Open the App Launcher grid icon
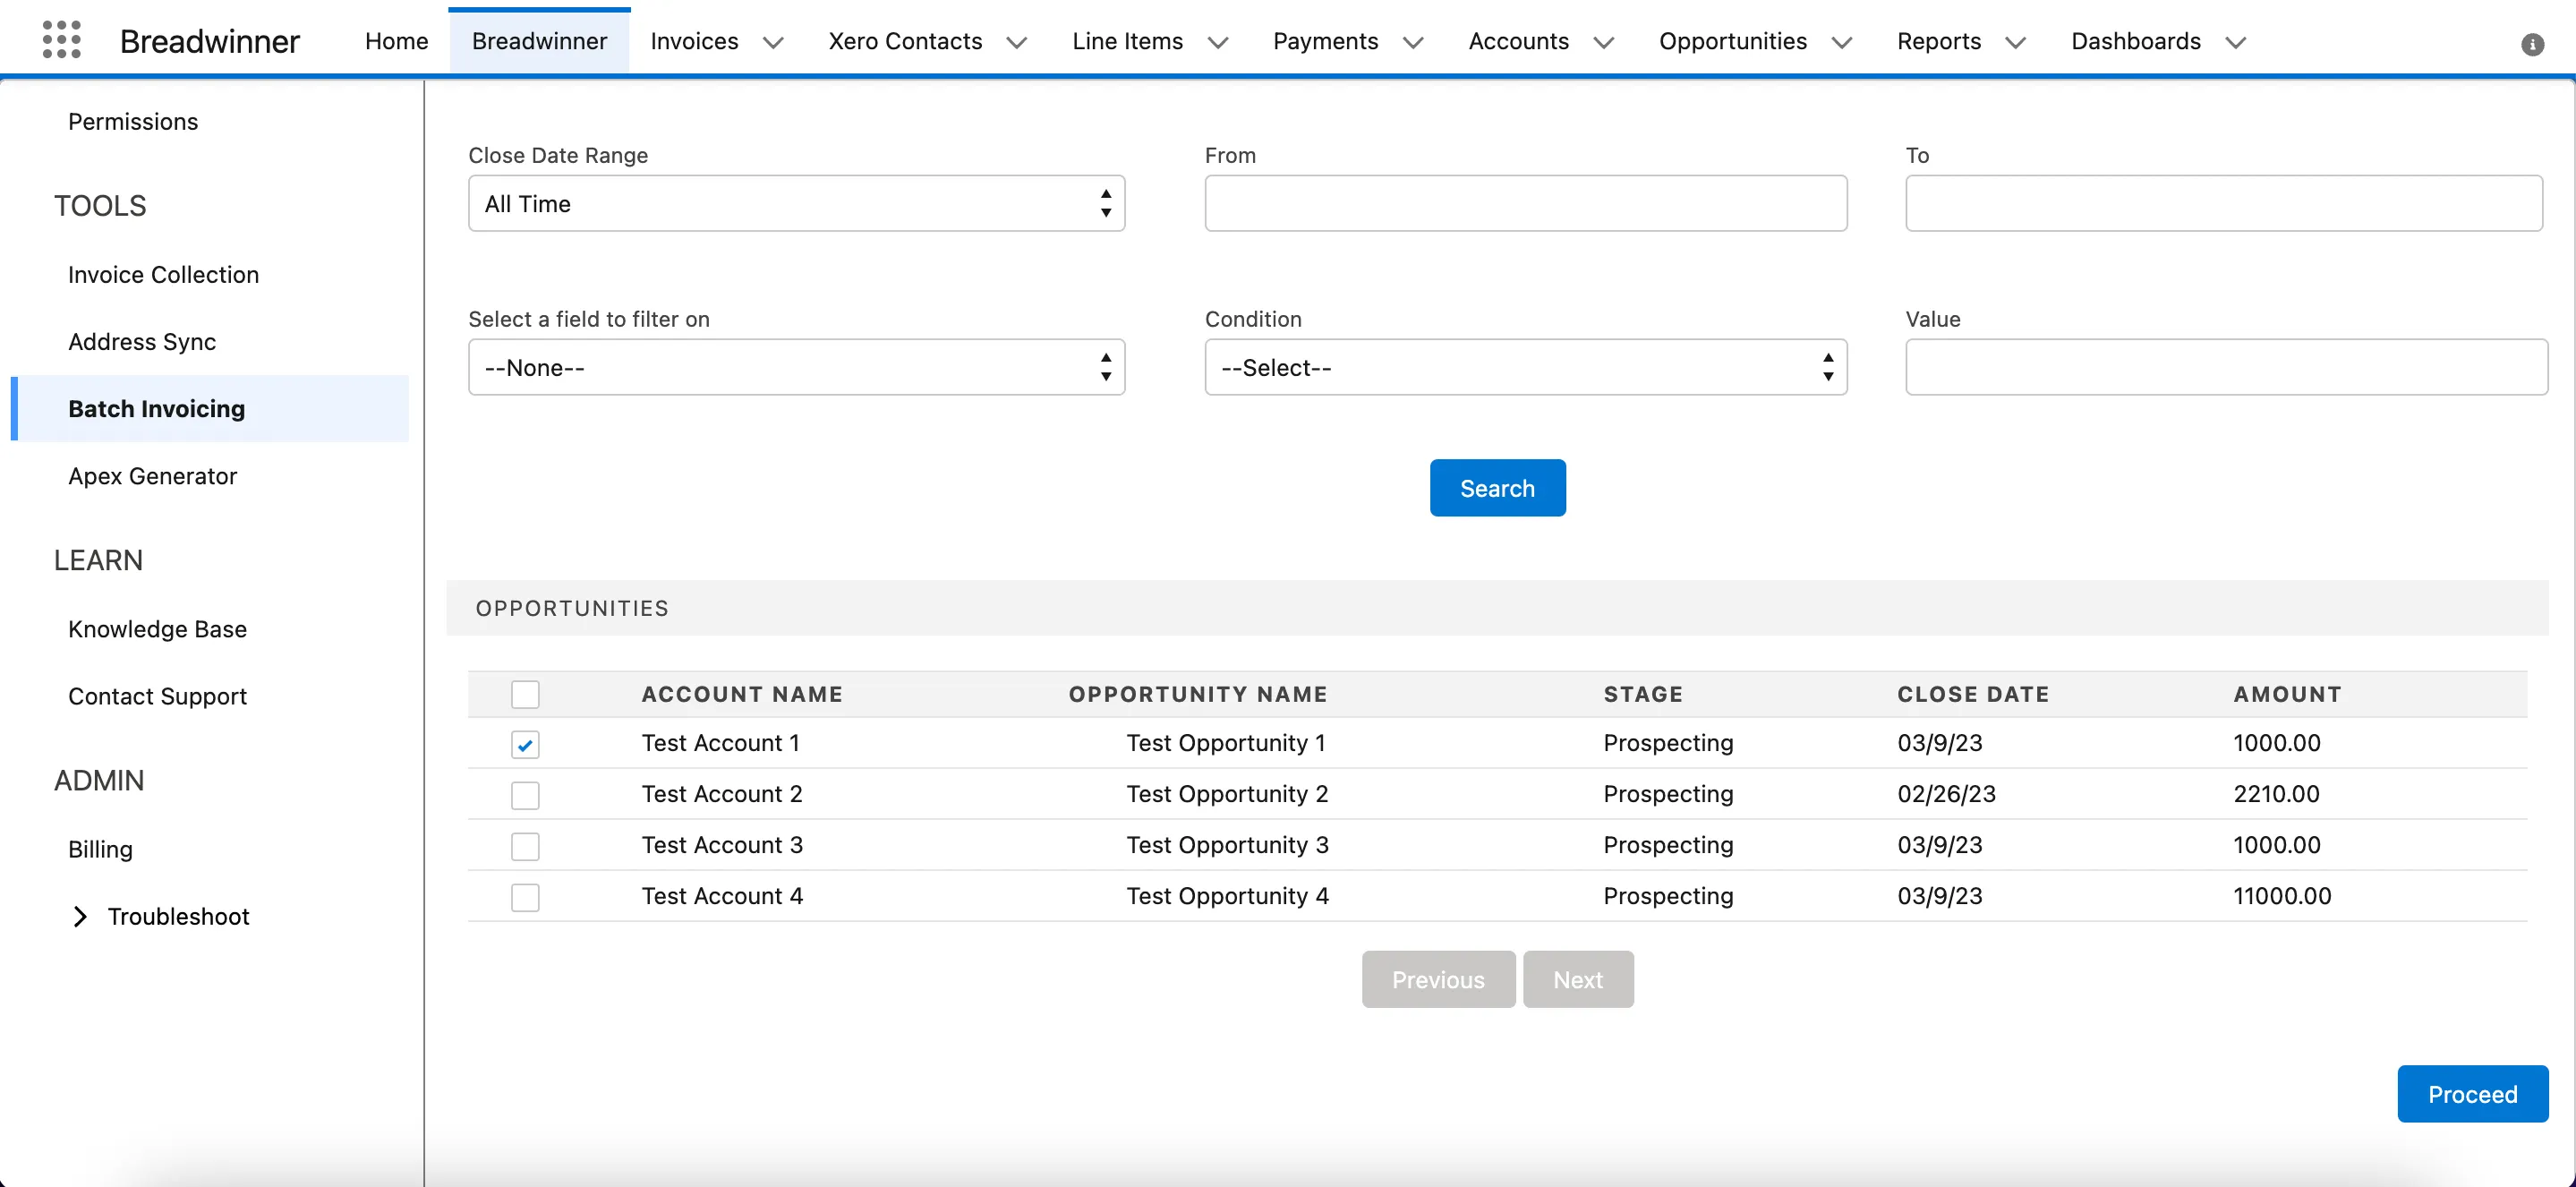 pyautogui.click(x=62, y=40)
